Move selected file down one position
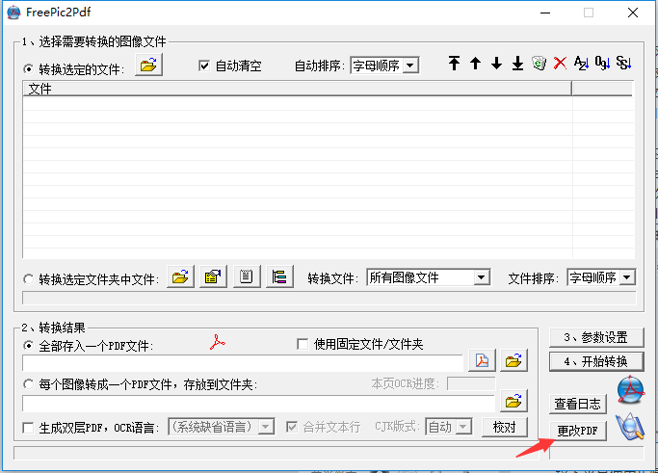This screenshot has height=473, width=658. point(496,64)
